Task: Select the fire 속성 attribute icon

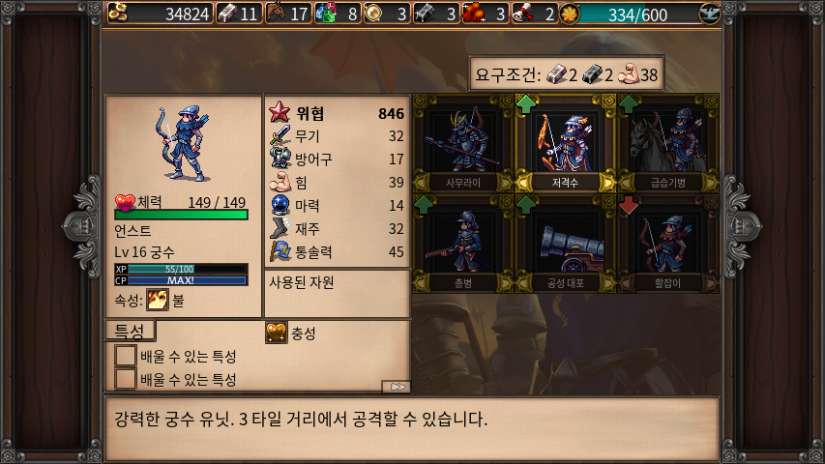Action: [158, 300]
